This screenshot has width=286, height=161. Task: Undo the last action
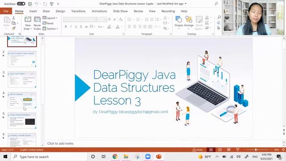point(37,4)
